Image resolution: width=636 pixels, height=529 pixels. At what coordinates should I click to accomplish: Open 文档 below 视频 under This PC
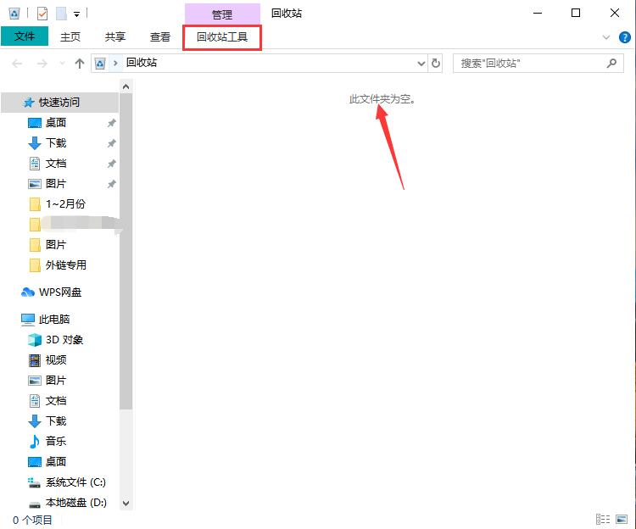56,401
